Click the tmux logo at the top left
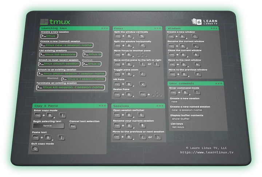Screen dimensions: 262x177 tap(55, 21)
